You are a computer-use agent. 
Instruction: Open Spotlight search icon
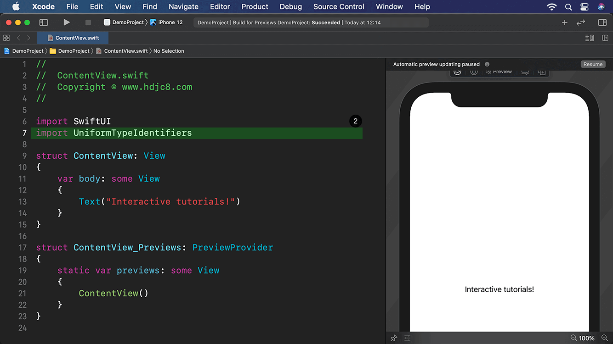[x=568, y=7]
